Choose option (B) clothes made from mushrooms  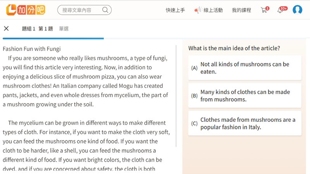[245, 96]
